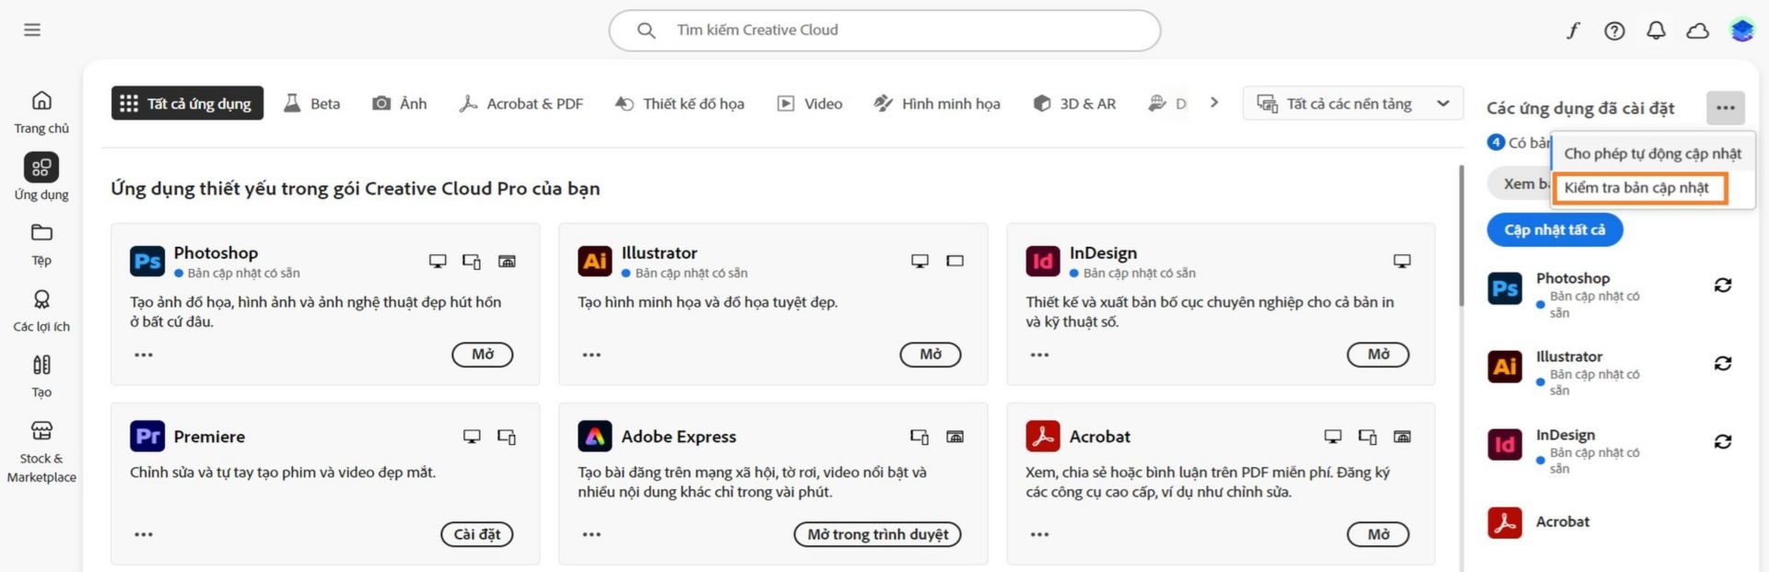The height and width of the screenshot is (572, 1769).
Task: Open the notifications bell icon
Action: tap(1656, 30)
